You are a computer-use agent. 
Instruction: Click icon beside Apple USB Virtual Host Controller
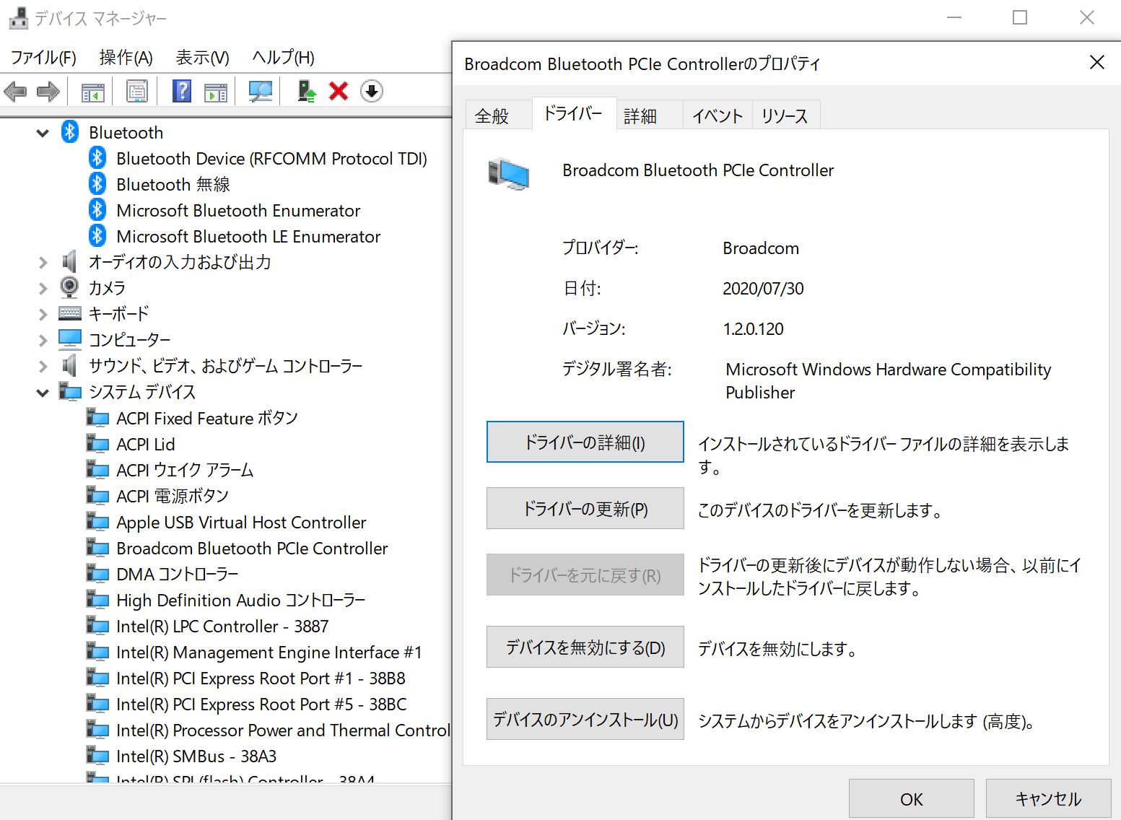point(97,522)
